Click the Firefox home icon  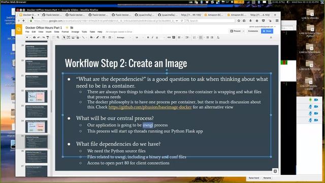click(x=257, y=21)
